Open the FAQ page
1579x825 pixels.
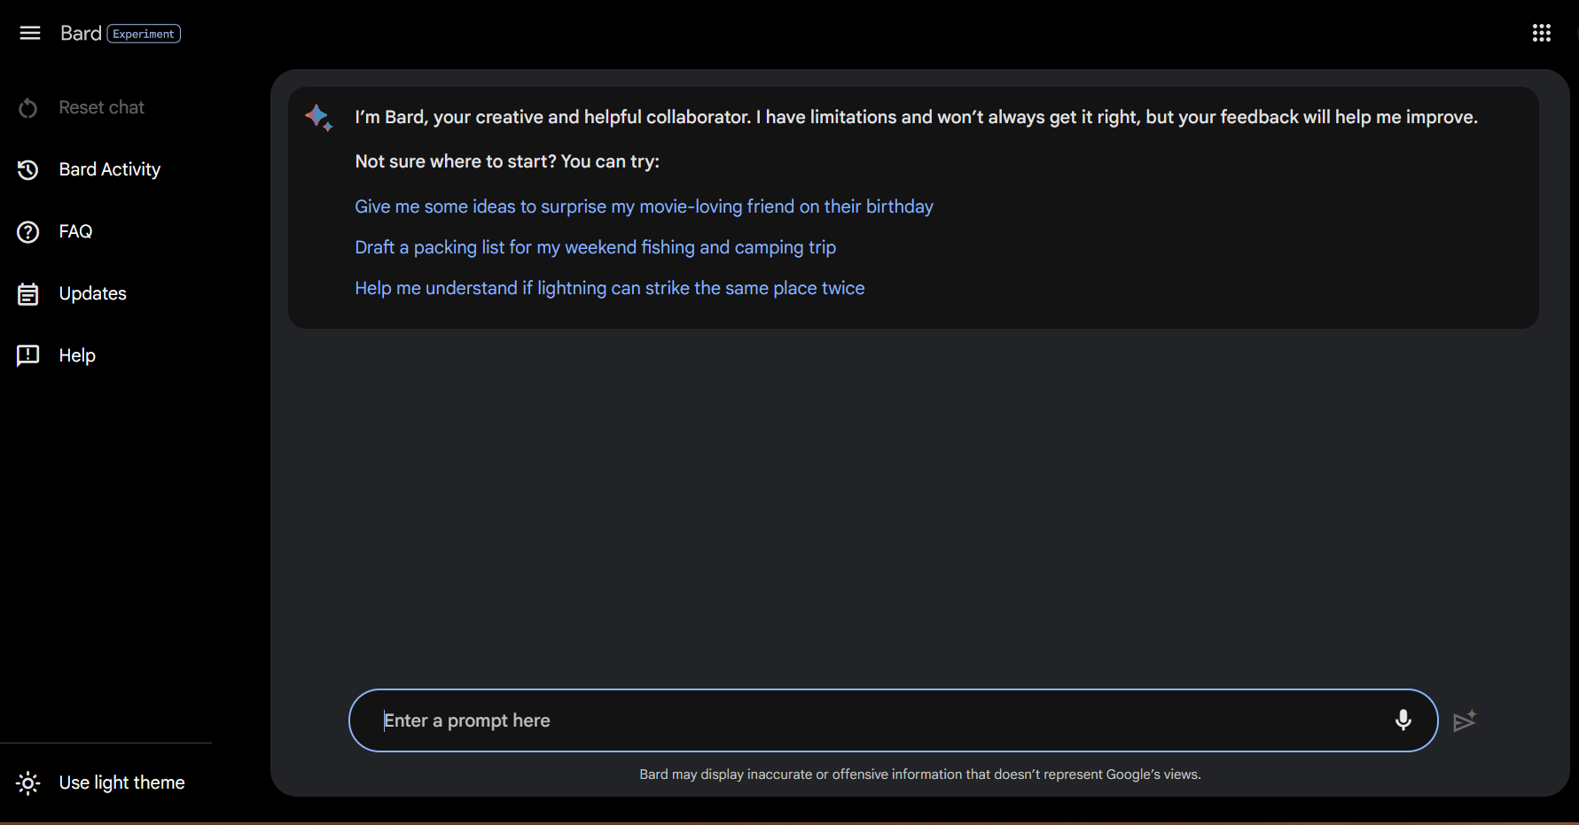[x=75, y=231]
